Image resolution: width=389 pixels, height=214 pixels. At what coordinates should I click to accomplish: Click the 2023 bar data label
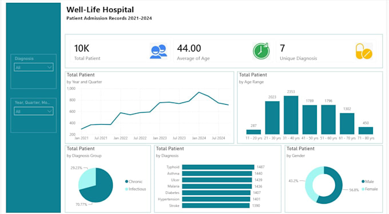tap(272, 97)
